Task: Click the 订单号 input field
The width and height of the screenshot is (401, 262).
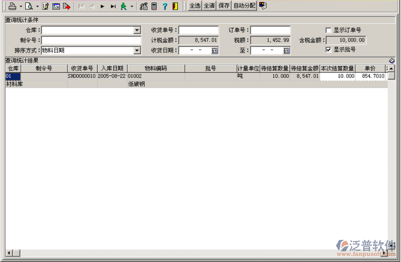Action: [x=270, y=30]
